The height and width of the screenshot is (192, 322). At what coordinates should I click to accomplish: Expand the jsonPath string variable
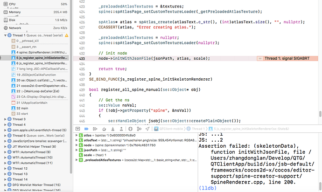[77, 150]
